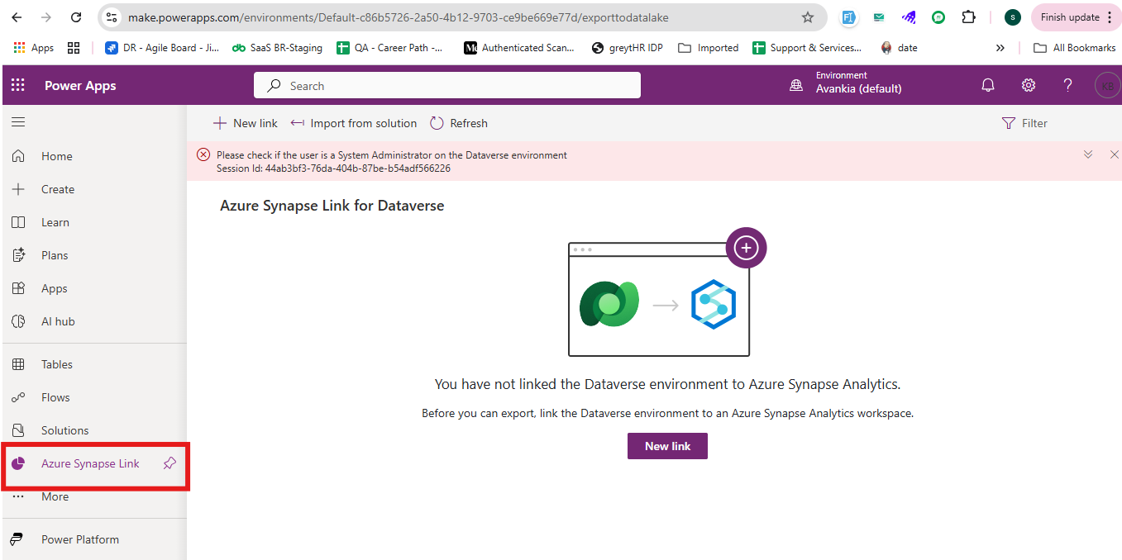The height and width of the screenshot is (560, 1122).
Task: Open Flows from the left sidebar
Action: (x=55, y=397)
